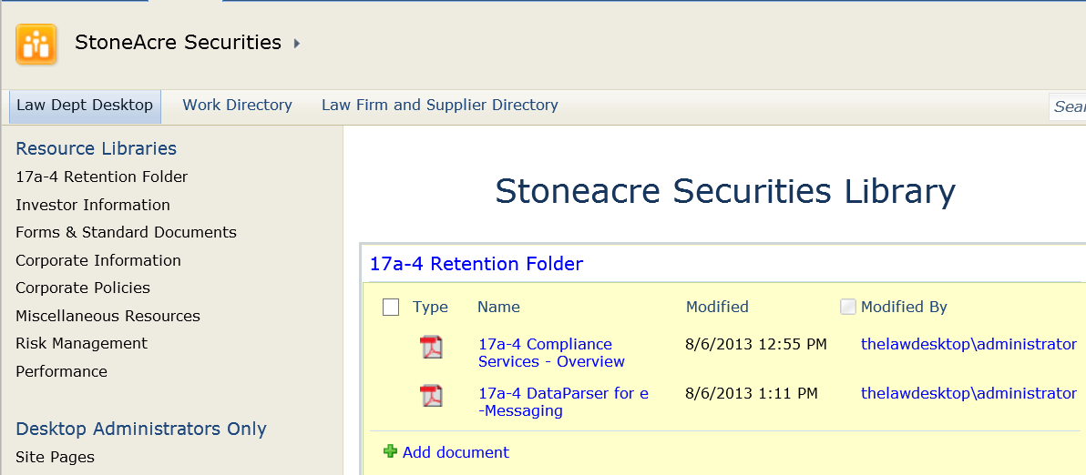Open PDF icon for 17a-4 DataParser document
The width and height of the screenshot is (1086, 475).
pyautogui.click(x=431, y=396)
